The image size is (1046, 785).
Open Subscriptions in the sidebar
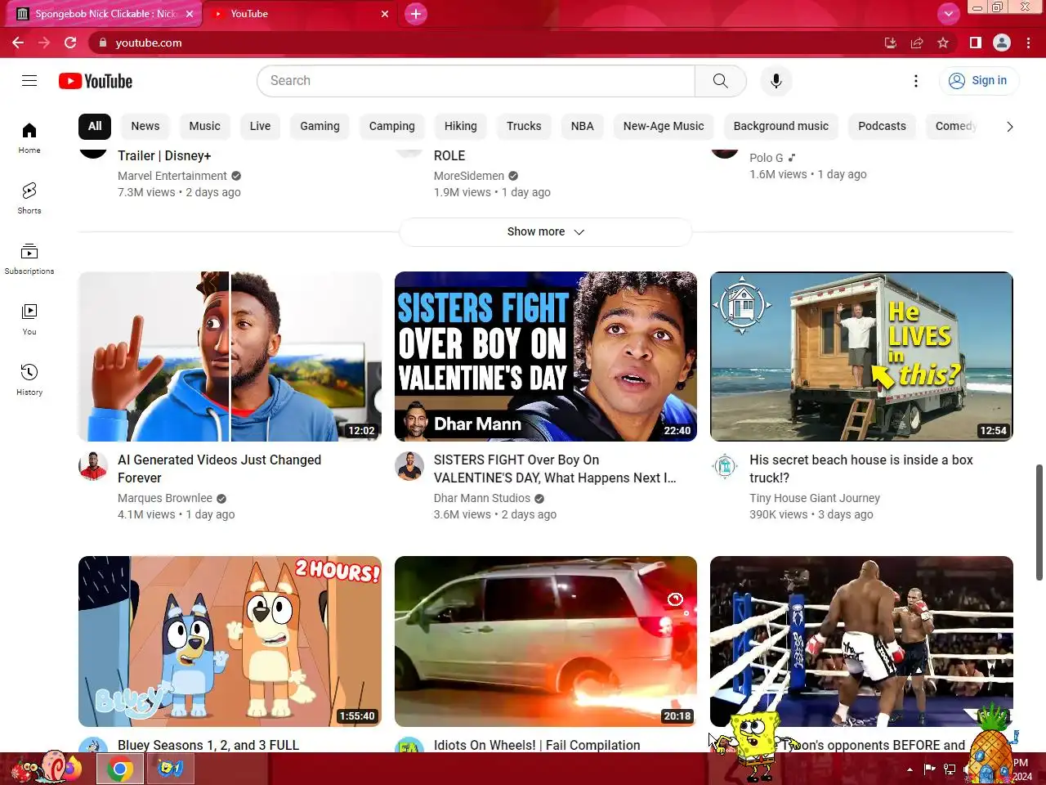click(29, 258)
